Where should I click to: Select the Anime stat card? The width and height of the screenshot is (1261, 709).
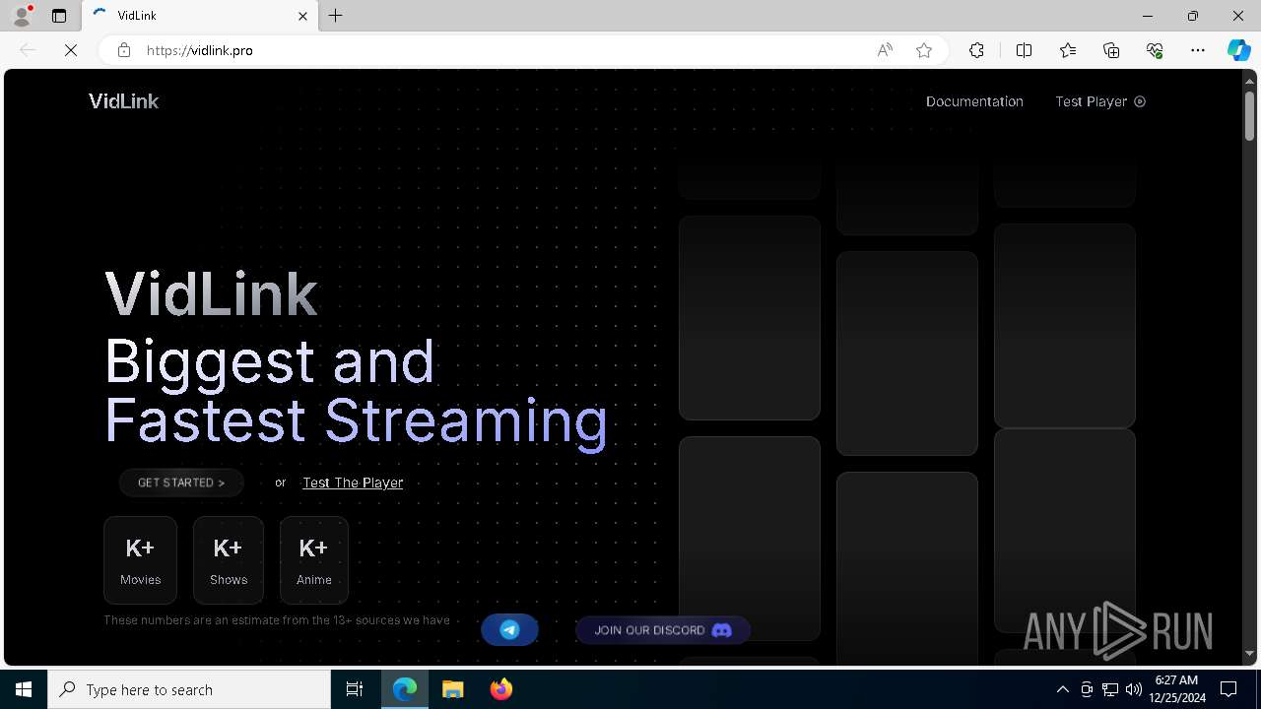pos(314,560)
